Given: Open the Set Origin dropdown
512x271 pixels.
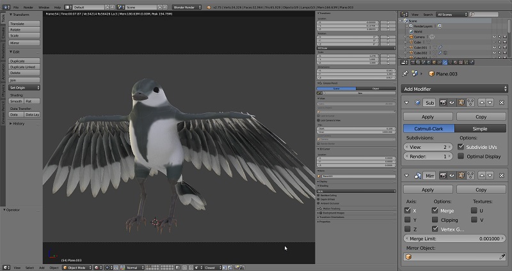Looking at the screenshot, I should [x=24, y=88].
